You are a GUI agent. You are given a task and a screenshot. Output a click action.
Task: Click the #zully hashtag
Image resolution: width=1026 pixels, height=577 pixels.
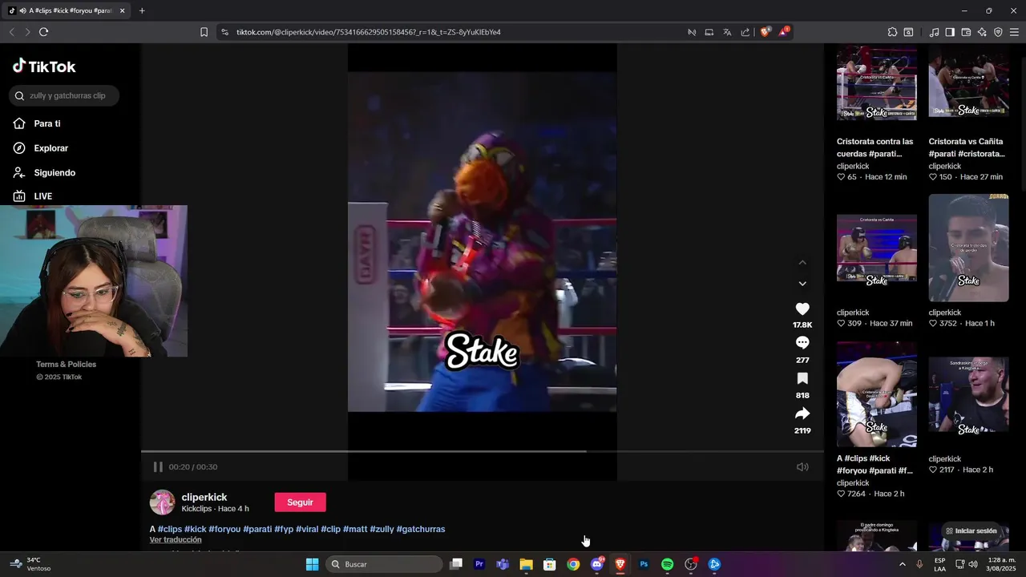[x=382, y=529]
